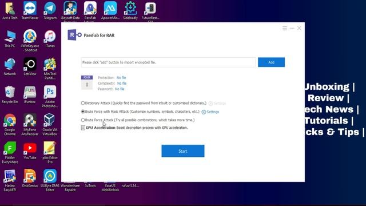This screenshot has height=206, width=366.
Task: Launch Oracle VM VirtualBox shortcut
Action: pos(50,125)
